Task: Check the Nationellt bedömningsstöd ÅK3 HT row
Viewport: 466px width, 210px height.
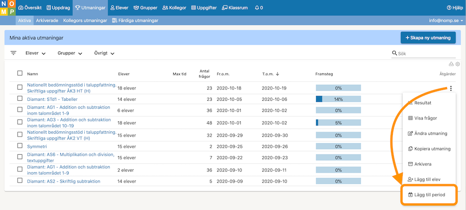Action: [20, 87]
